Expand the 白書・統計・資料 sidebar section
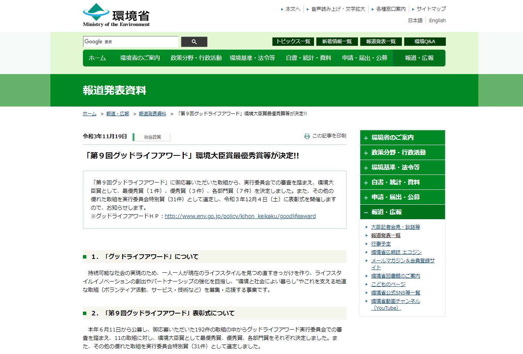The image size is (523, 354). click(x=402, y=182)
